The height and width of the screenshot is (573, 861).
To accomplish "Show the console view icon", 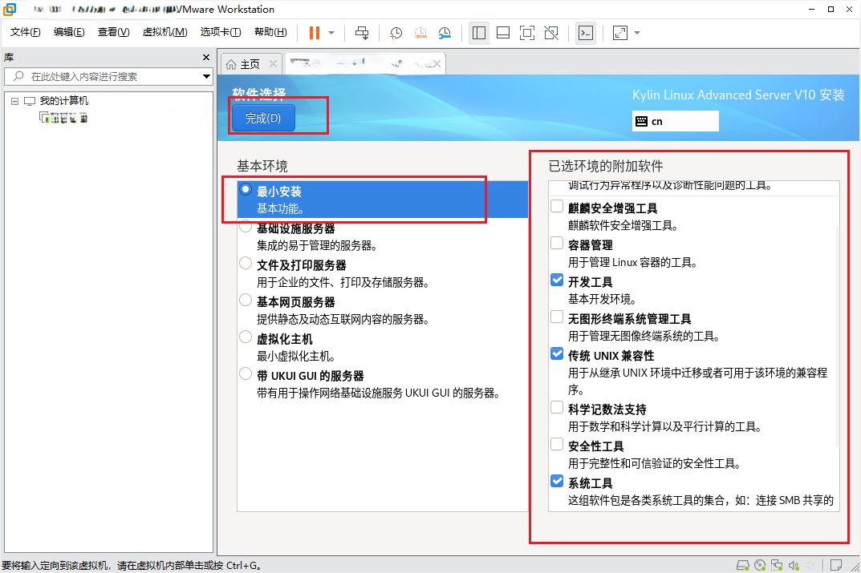I will 586,33.
